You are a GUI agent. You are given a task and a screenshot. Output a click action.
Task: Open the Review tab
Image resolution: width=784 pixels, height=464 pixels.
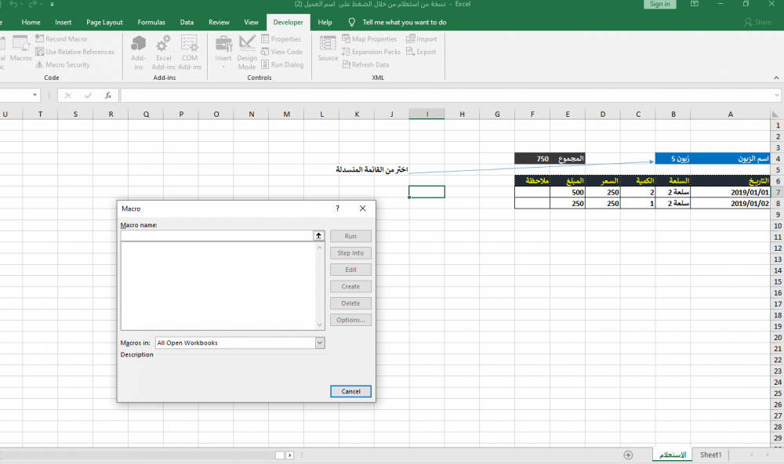tap(219, 22)
